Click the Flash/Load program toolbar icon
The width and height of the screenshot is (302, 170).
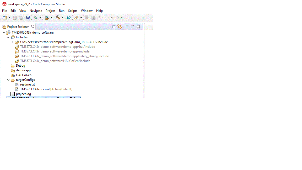[x=47, y=18]
